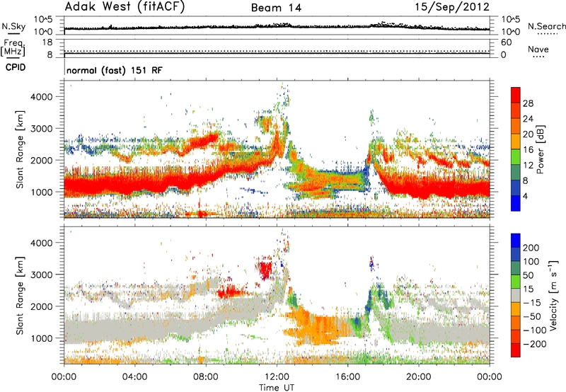Click the red velocity patch near 11:30 UT

[266, 270]
